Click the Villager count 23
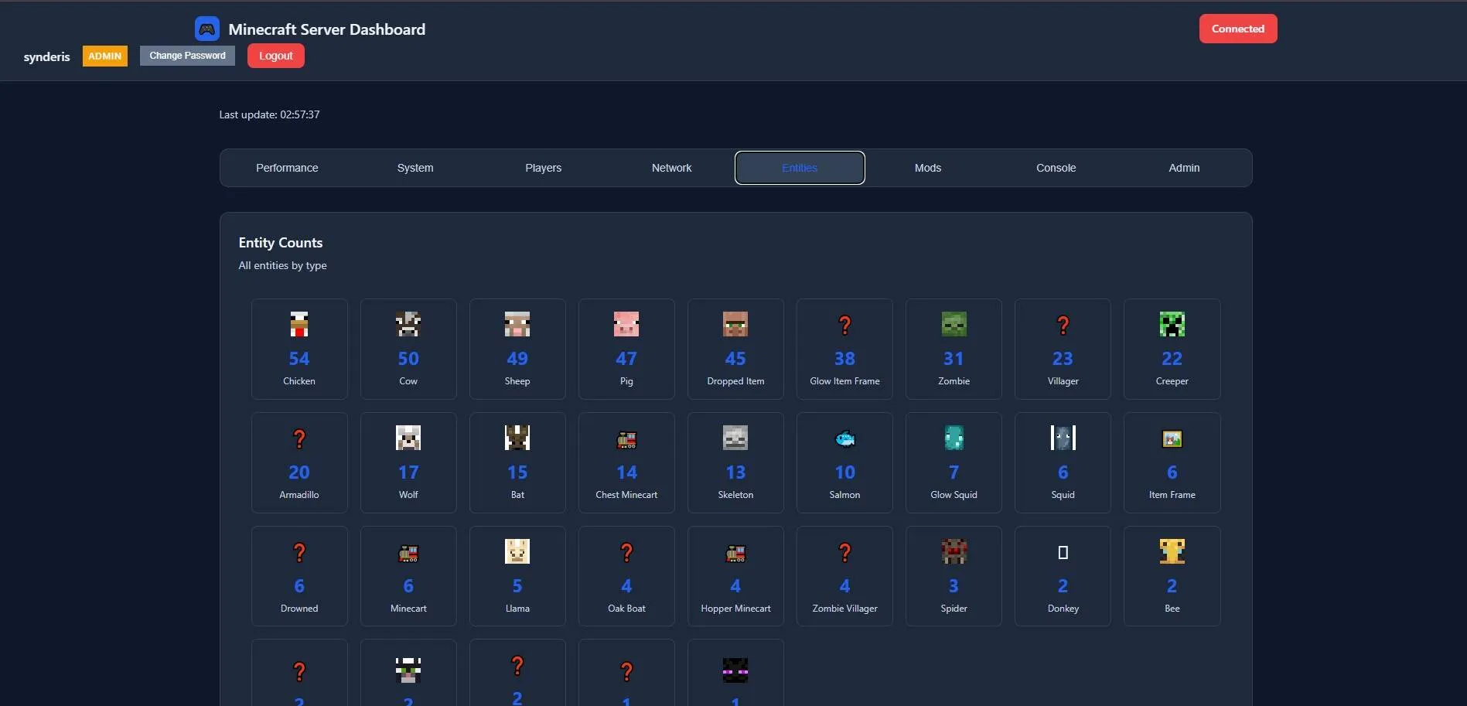The width and height of the screenshot is (1467, 706). click(1063, 359)
